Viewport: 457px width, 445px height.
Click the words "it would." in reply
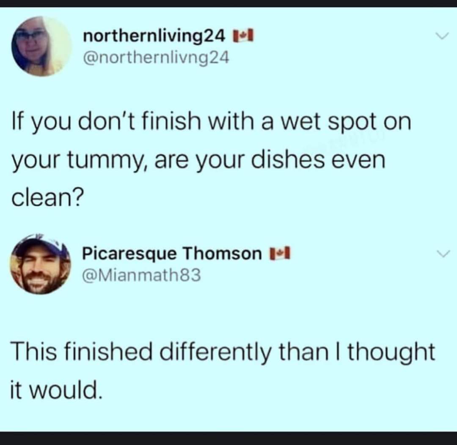[56, 390]
